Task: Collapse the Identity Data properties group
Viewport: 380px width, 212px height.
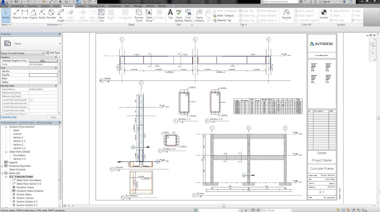Action: click(56, 86)
